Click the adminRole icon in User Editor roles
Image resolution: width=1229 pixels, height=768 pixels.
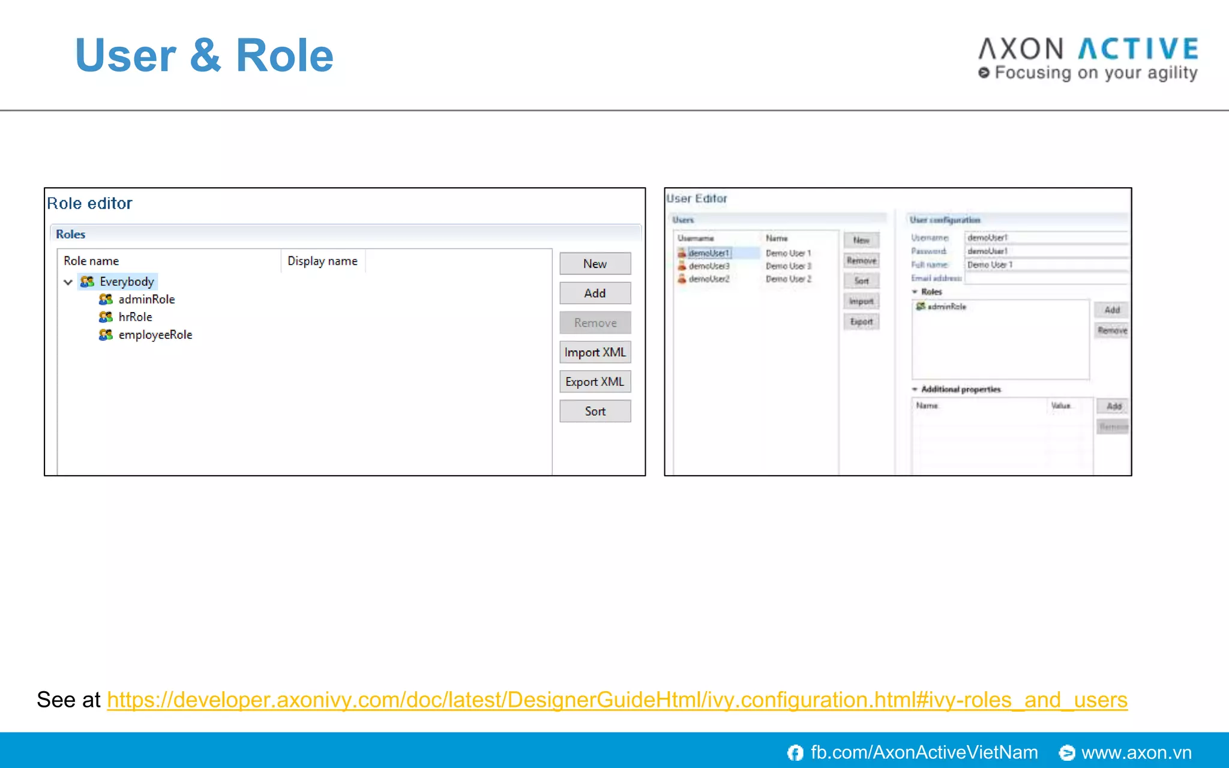click(920, 307)
